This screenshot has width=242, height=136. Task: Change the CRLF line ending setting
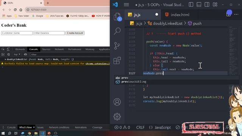[x=140, y=128]
